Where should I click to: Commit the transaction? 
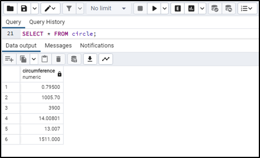215,8
